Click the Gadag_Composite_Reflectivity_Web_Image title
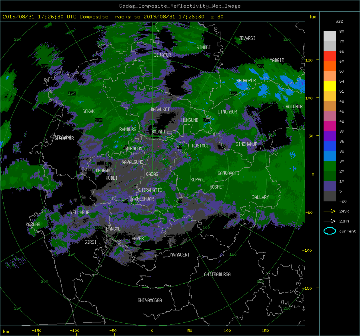This screenshot has width=360, height=336. [x=180, y=6]
